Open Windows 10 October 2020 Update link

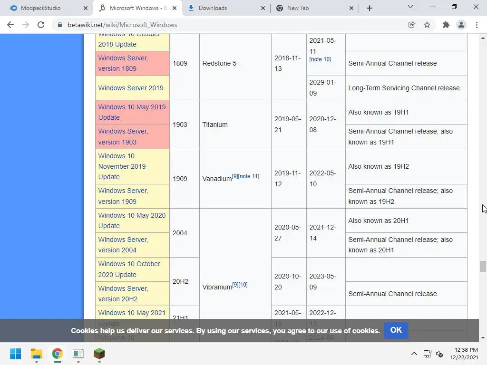129,269
